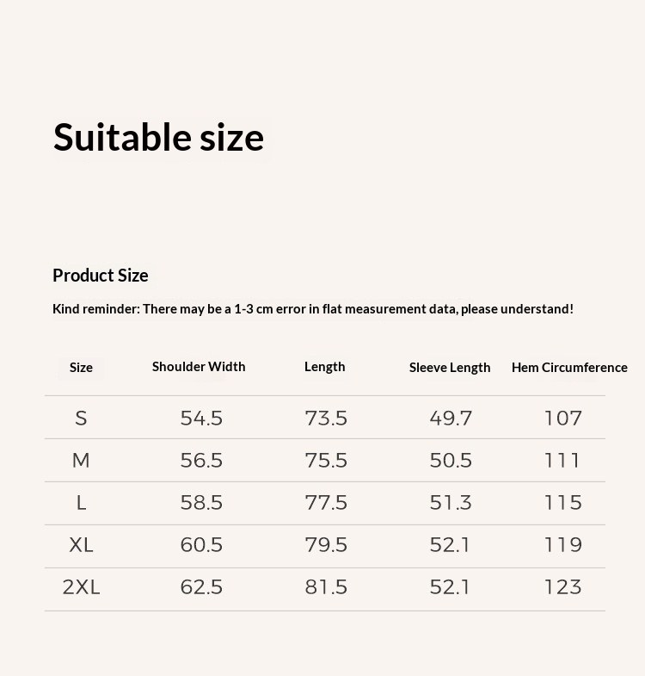This screenshot has width=645, height=676.
Task: Click the Length column header
Action: click(324, 367)
